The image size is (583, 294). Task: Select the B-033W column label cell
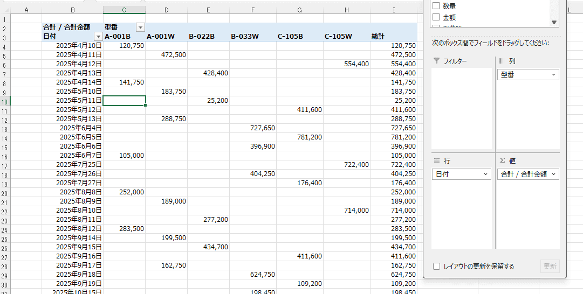253,37
